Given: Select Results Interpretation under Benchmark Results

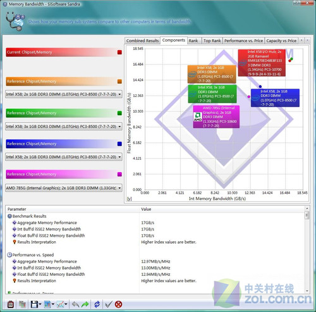Looking at the screenshot, I should pyautogui.click(x=155, y=242).
